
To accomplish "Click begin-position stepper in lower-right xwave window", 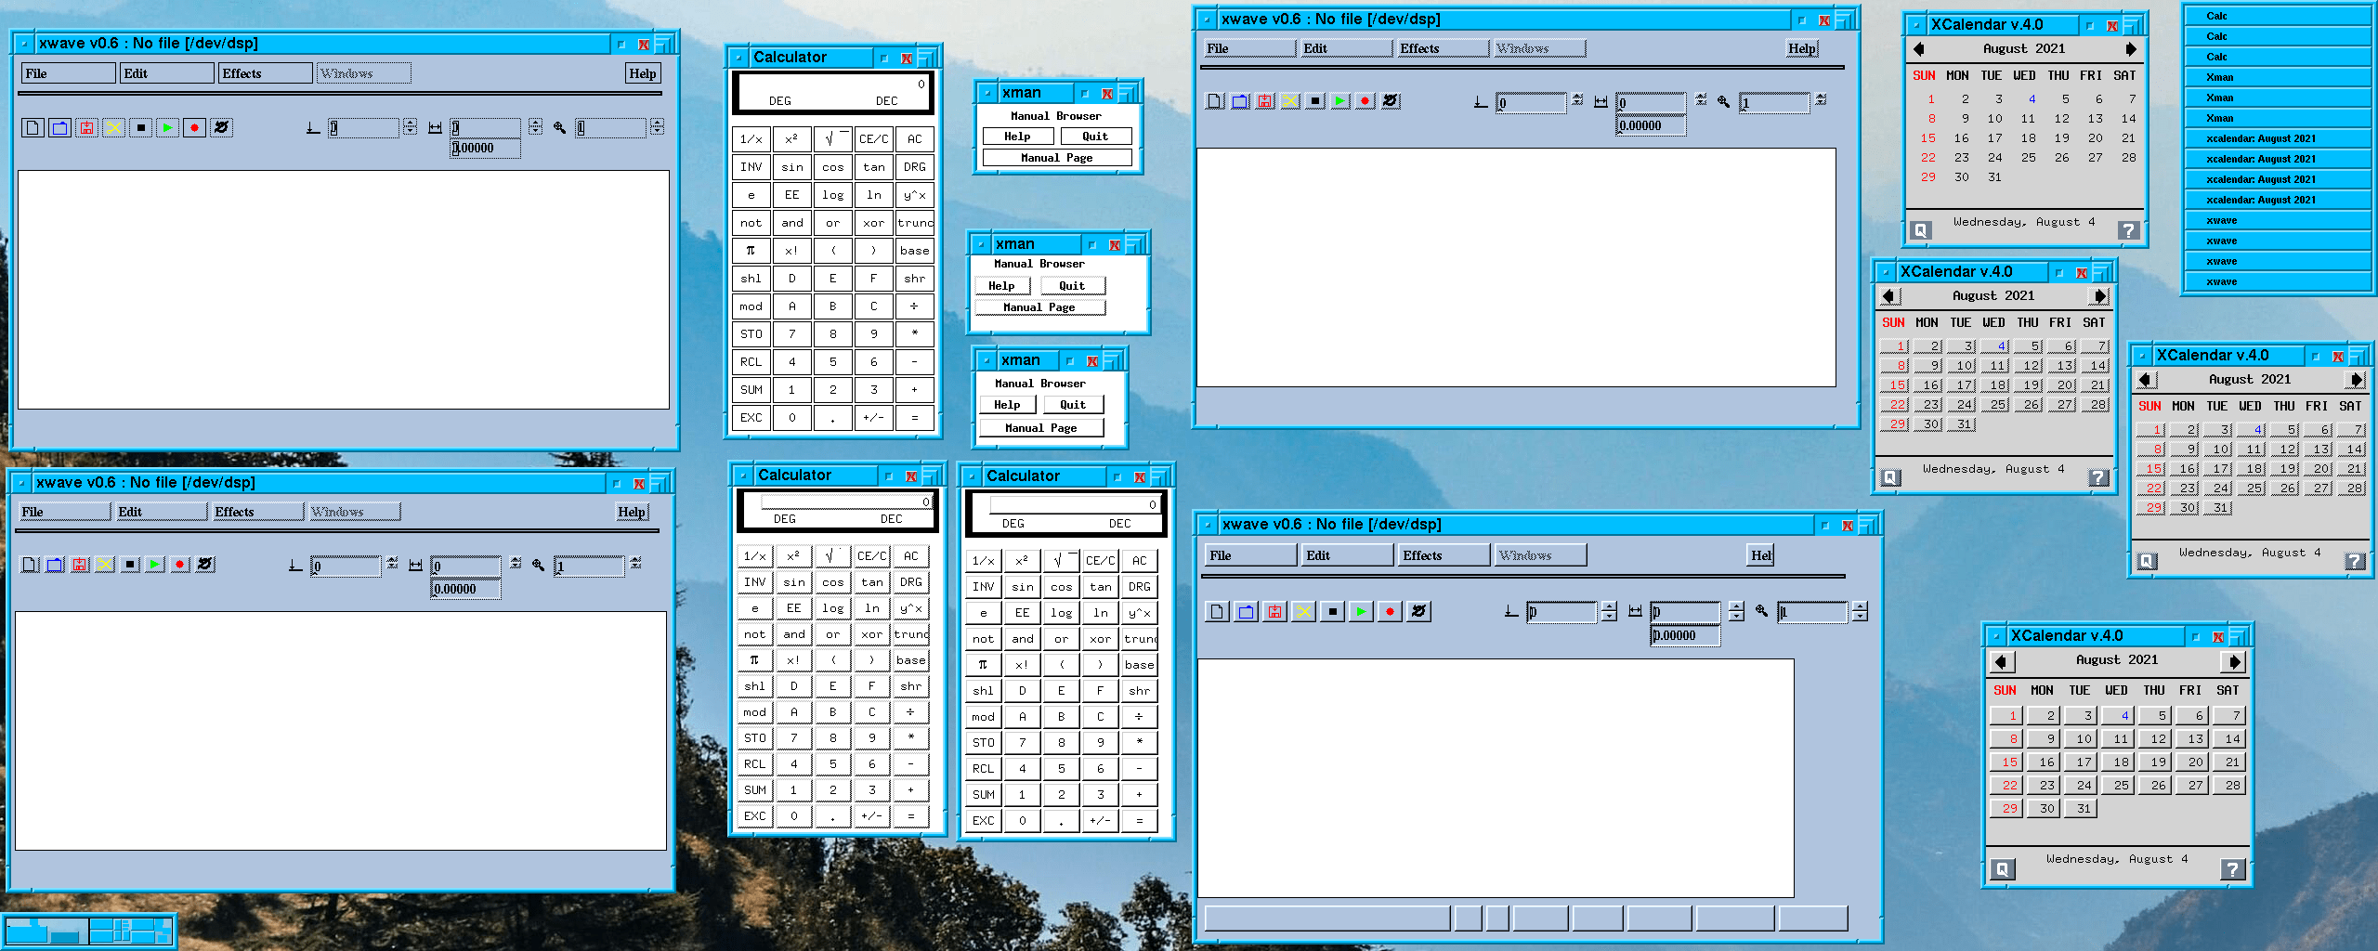I will [x=1610, y=612].
